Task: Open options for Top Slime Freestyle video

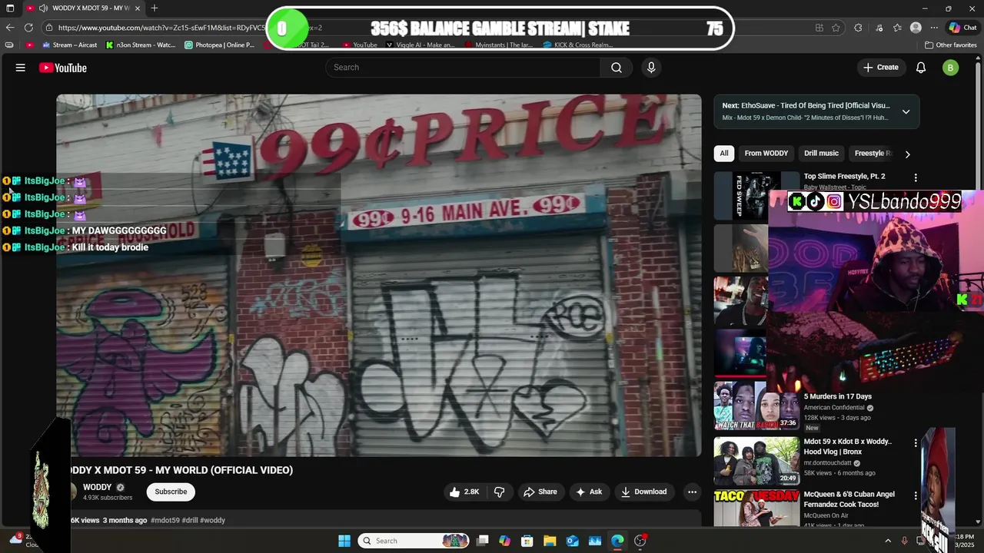Action: pos(915,177)
